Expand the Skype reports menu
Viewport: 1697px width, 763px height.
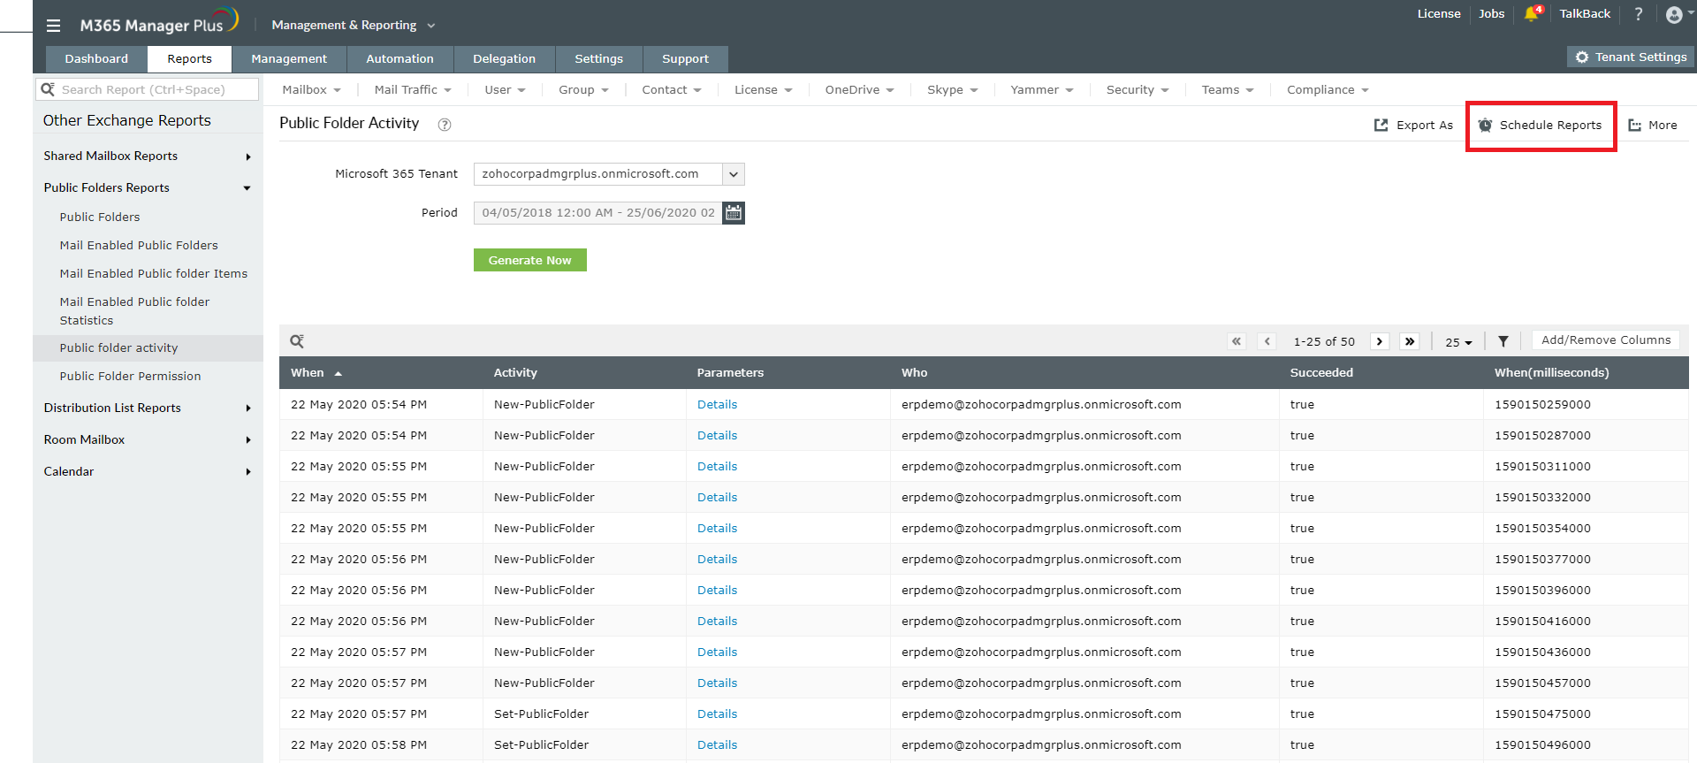click(953, 90)
